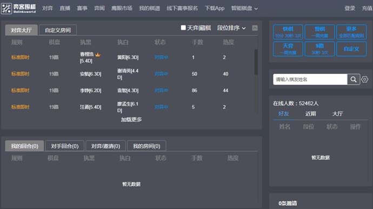Click 对弈中 status in the 86-move row
373x209 pixels.
click(161, 91)
